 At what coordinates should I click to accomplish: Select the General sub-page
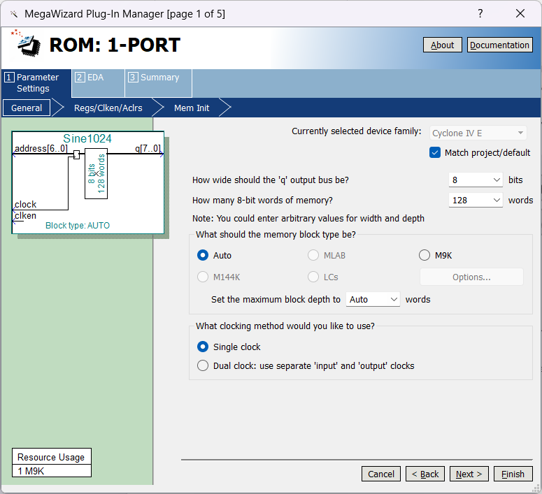point(27,108)
